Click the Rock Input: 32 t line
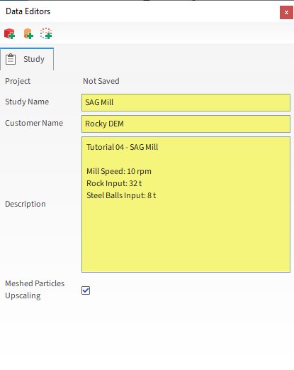 (114, 183)
